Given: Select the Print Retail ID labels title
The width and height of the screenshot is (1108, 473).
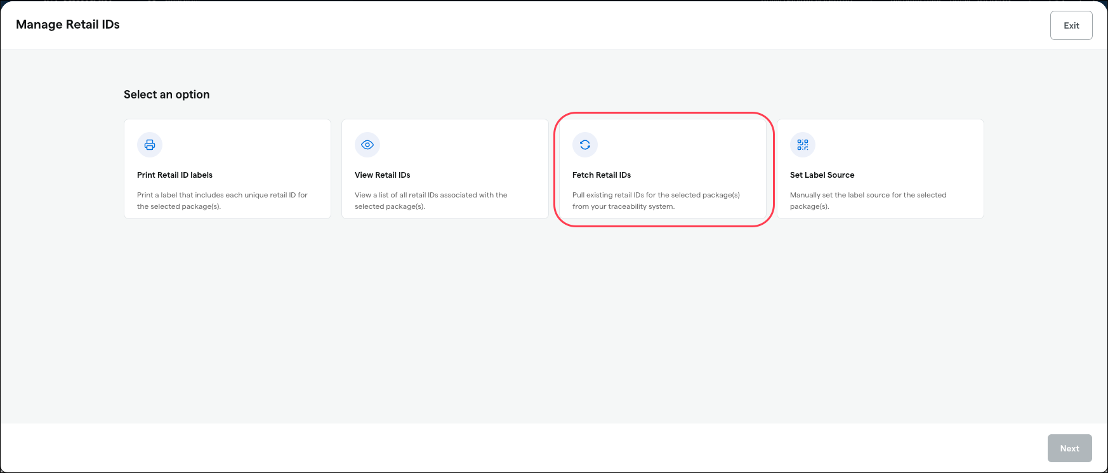Looking at the screenshot, I should 175,175.
